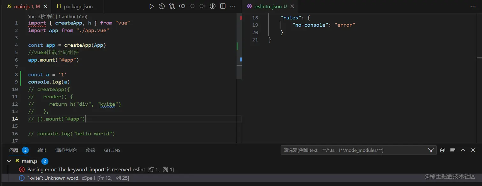Click 'console.log(a)' on line 9
Screen dimensions: 482x186
49,82
